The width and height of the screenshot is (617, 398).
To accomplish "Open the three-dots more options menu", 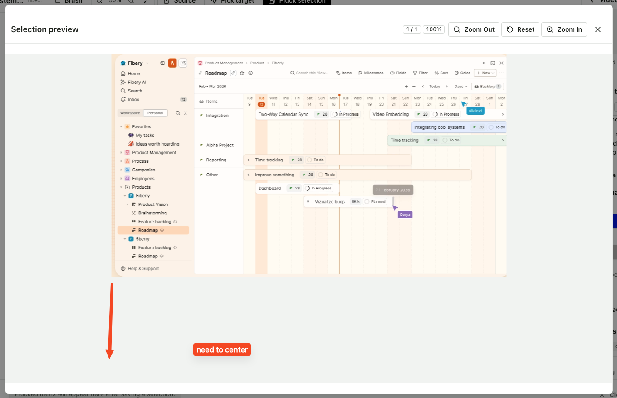I will click(502, 73).
